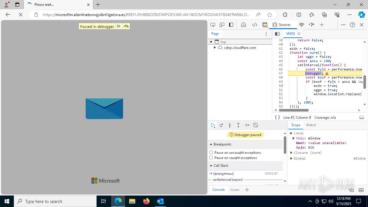Viewport: 368px width, 207px height.
Task: Open the Network tool
Action: (302, 25)
